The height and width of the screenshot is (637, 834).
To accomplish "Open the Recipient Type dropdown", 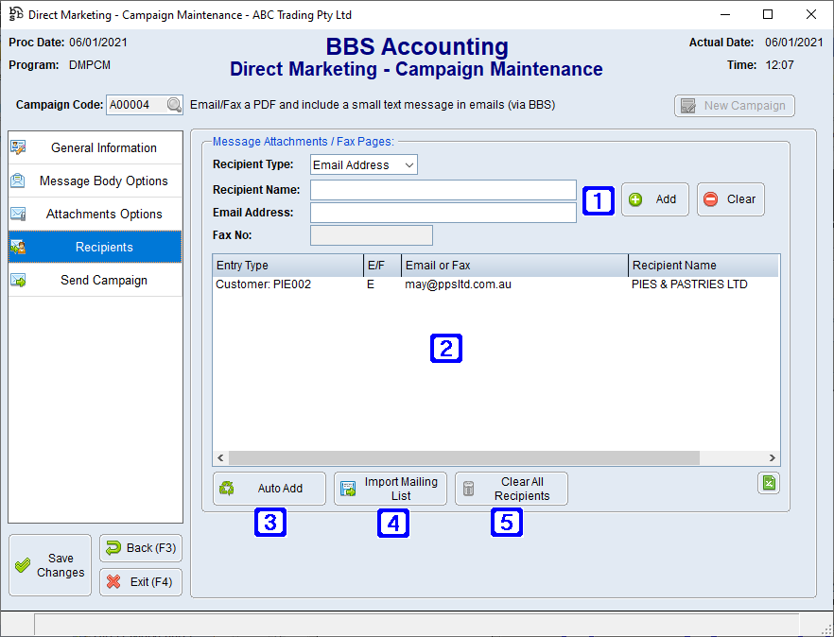I will click(x=408, y=164).
